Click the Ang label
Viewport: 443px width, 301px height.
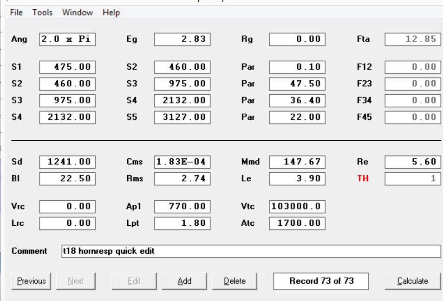[x=19, y=39]
